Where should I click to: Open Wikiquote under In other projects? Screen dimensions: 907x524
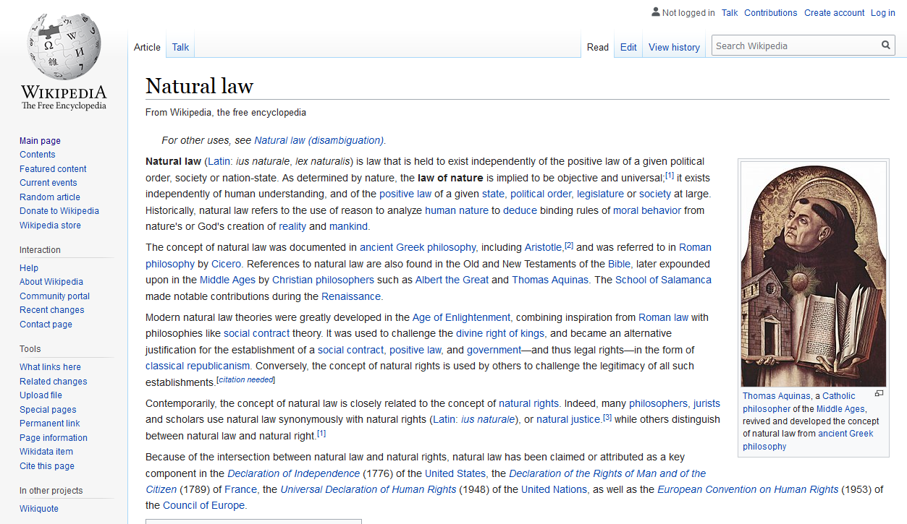[39, 509]
